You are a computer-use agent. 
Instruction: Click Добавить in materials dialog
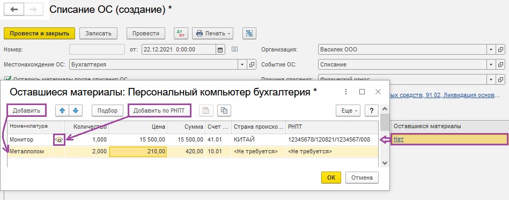click(x=27, y=110)
